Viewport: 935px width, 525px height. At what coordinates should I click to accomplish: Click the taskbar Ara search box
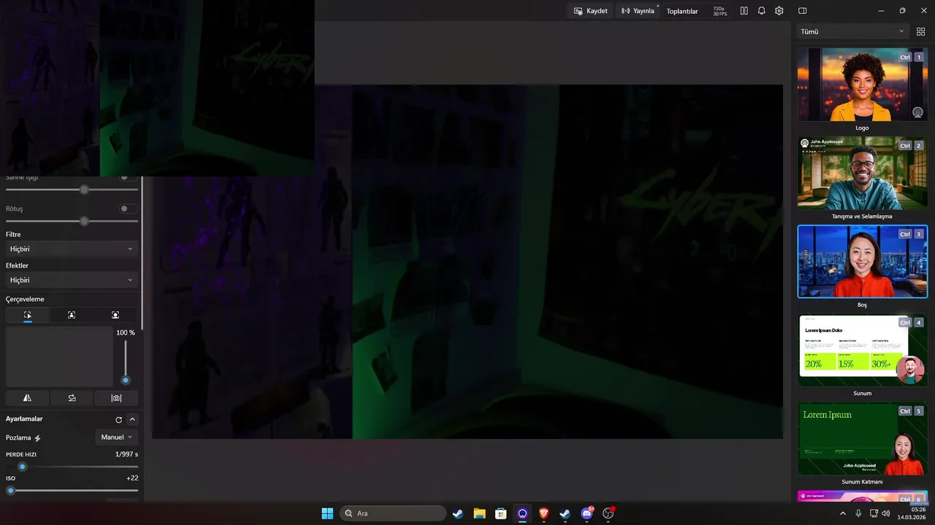coord(393,513)
